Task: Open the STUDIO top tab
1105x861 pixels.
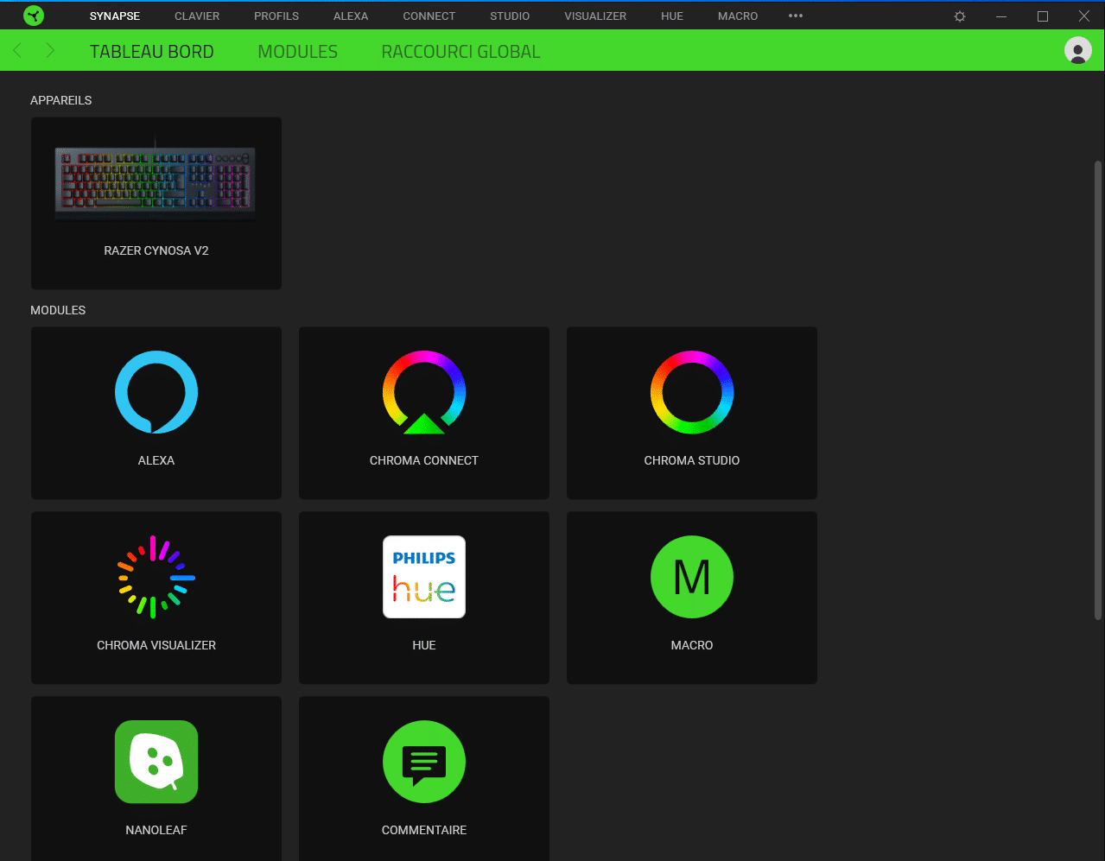Action: click(510, 16)
